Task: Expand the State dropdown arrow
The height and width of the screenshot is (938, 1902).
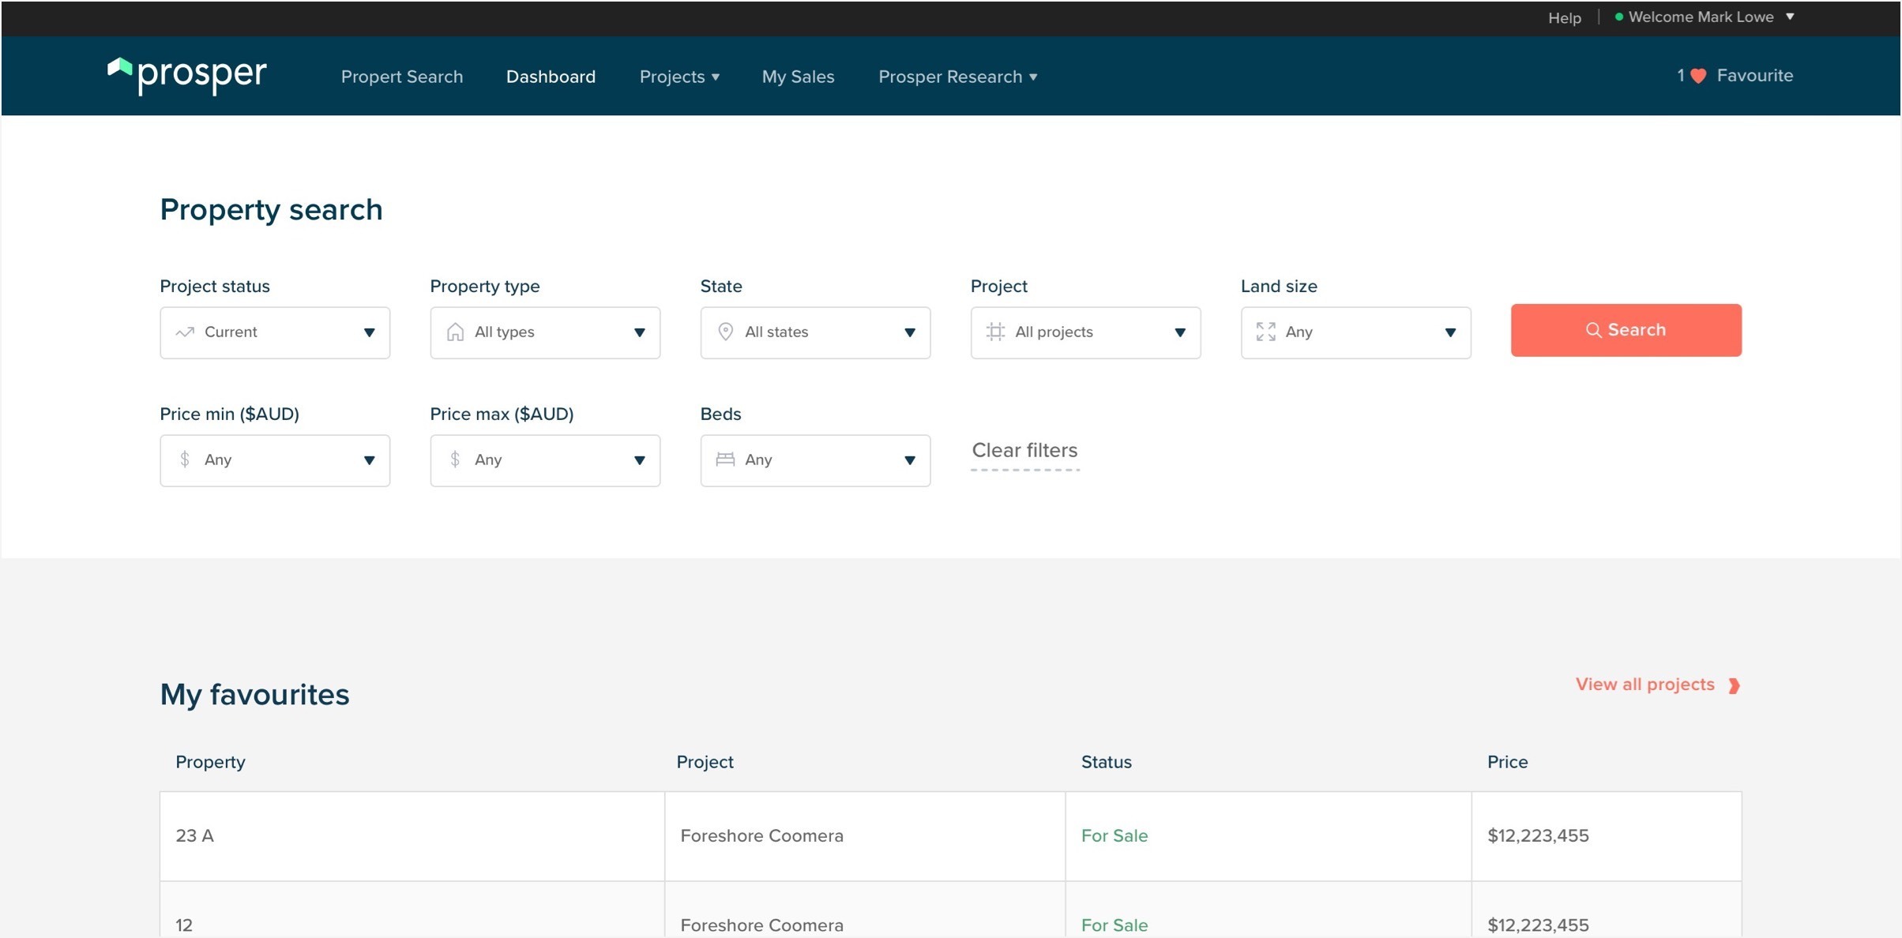Action: coord(909,332)
